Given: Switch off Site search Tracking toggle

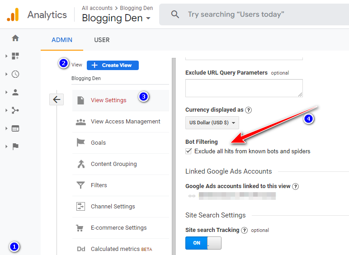Looking at the screenshot, I should pos(203,243).
